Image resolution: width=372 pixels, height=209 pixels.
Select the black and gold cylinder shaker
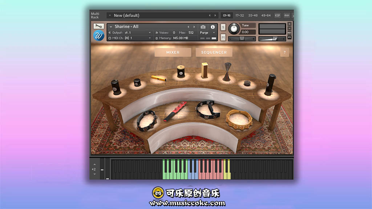[181, 71]
